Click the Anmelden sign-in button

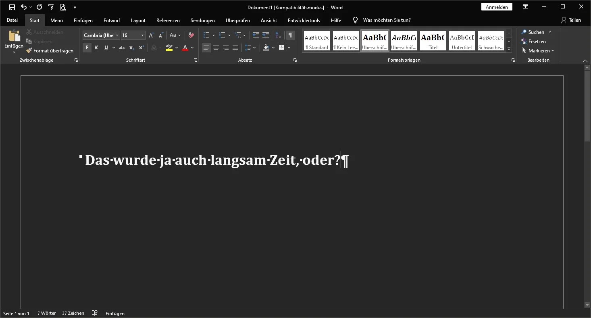coord(497,6)
